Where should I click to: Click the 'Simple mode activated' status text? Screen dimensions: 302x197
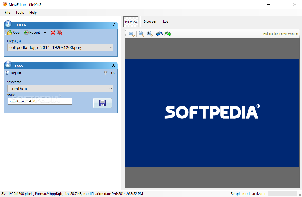248,194
